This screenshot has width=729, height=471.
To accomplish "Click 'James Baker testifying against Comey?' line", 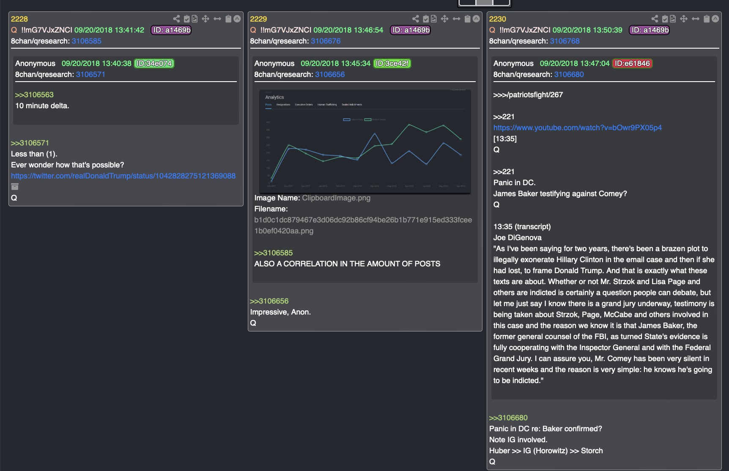I will [x=560, y=194].
